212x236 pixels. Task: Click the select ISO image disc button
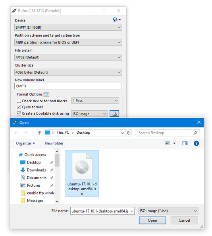(114, 113)
